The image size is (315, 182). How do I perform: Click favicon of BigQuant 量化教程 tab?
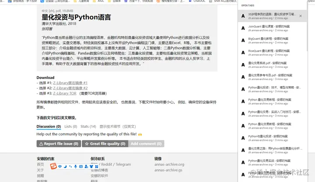243,41
